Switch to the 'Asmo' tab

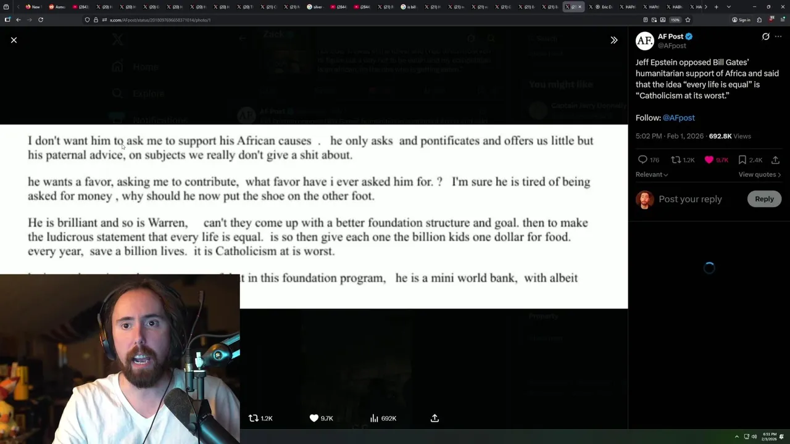pyautogui.click(x=57, y=7)
